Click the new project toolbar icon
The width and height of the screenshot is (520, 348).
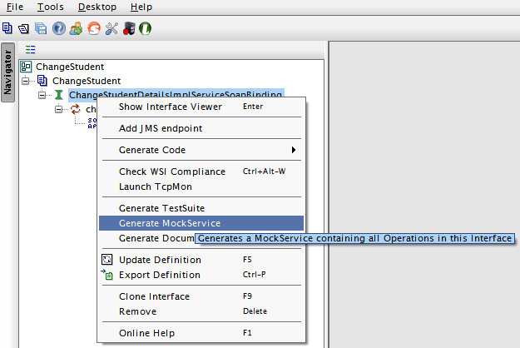7,27
